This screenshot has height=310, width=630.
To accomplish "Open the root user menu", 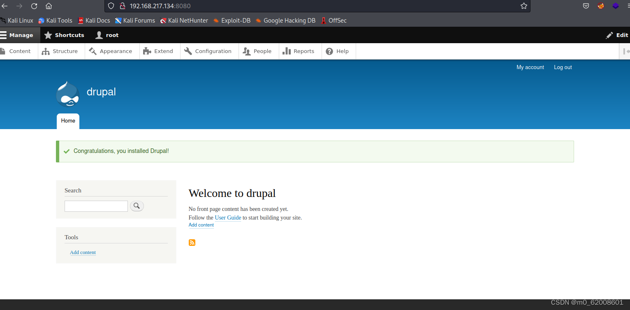I will pyautogui.click(x=107, y=35).
